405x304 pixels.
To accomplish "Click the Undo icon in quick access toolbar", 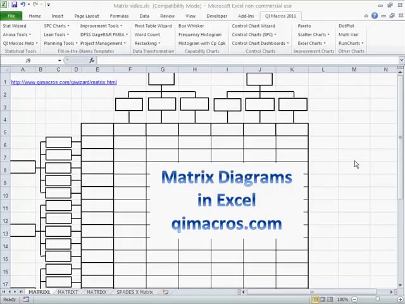I will (23, 4).
